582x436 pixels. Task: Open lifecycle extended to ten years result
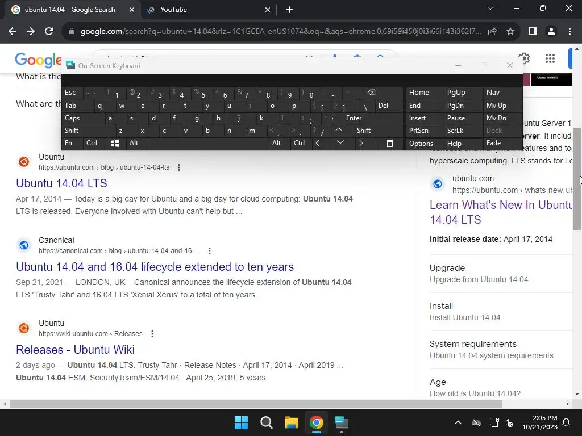click(x=155, y=267)
